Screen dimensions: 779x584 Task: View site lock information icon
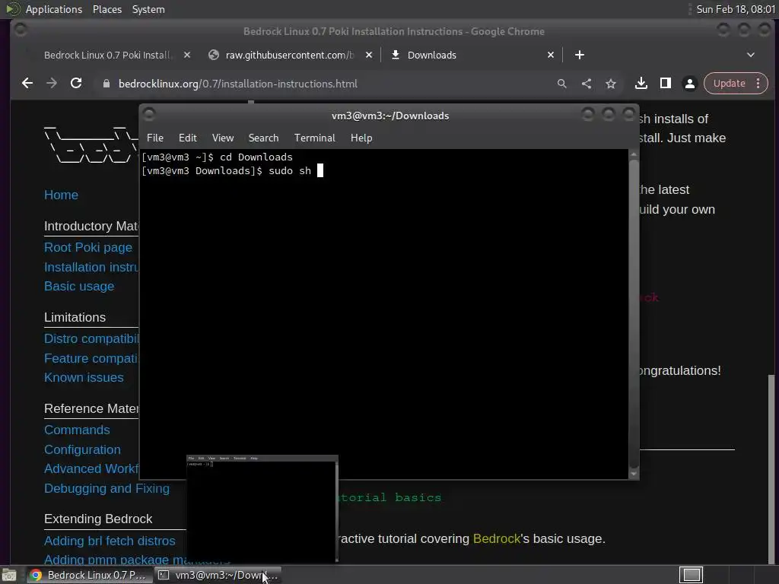point(106,84)
